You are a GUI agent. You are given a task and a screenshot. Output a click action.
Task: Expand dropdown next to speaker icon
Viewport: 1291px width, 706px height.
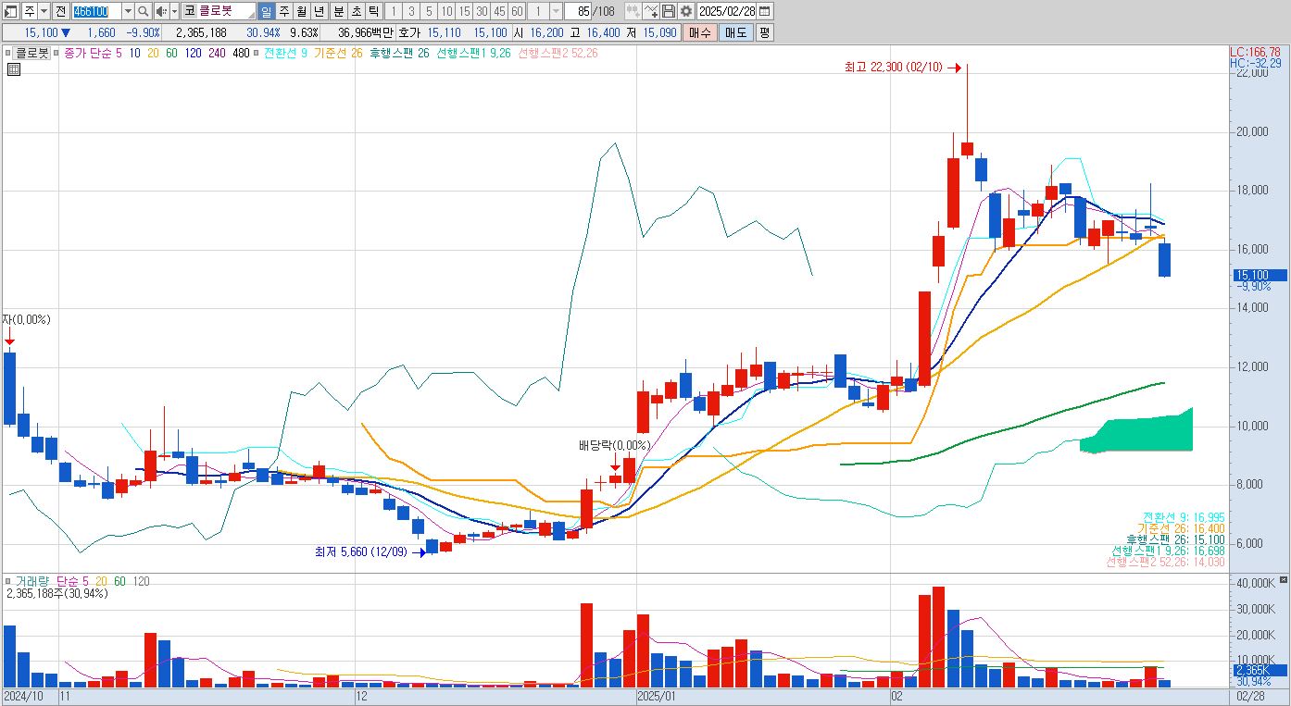tap(174, 11)
